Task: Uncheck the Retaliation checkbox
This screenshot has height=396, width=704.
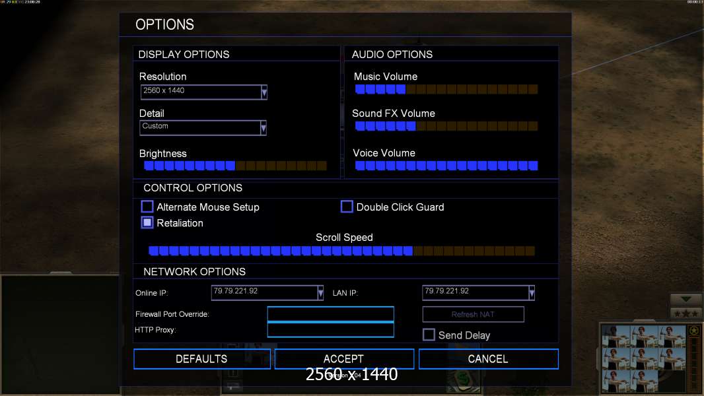Action: click(x=147, y=223)
